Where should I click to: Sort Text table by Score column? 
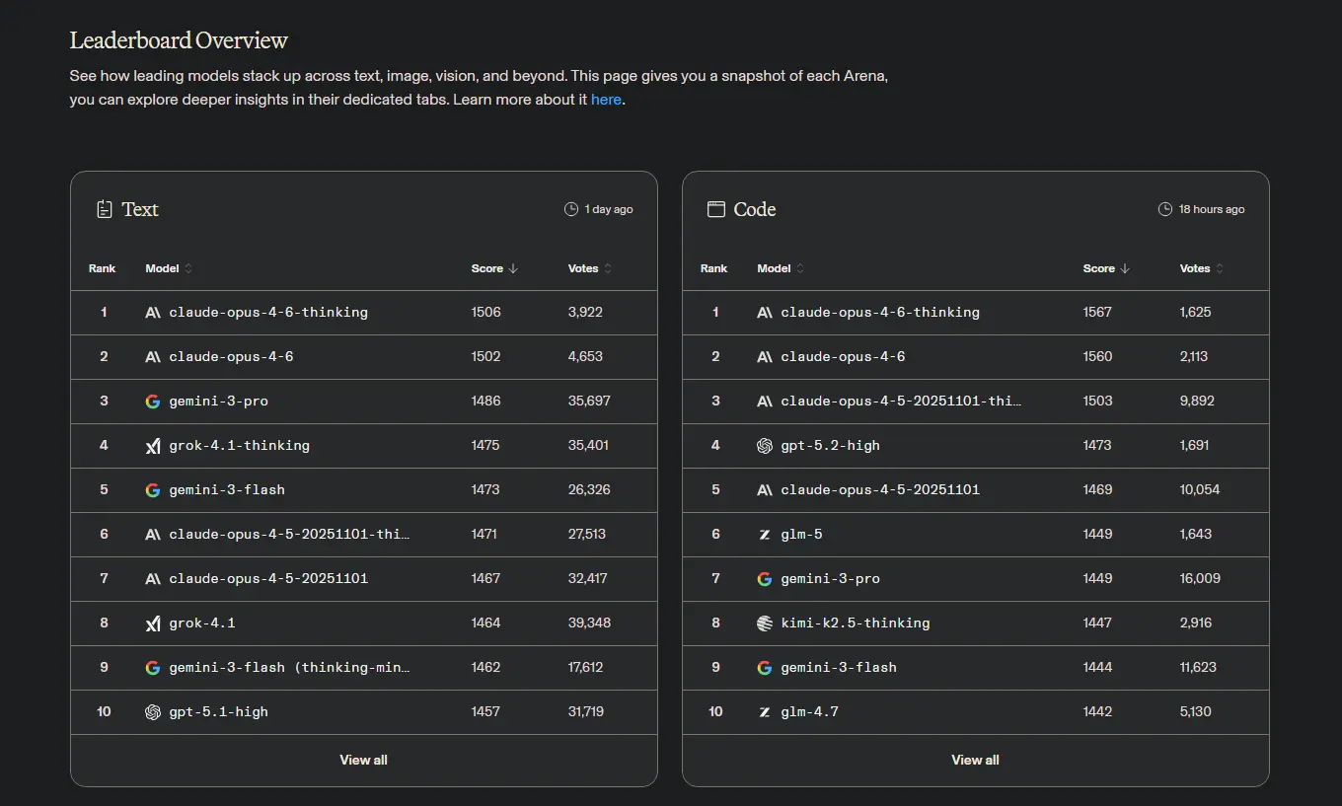tap(494, 268)
